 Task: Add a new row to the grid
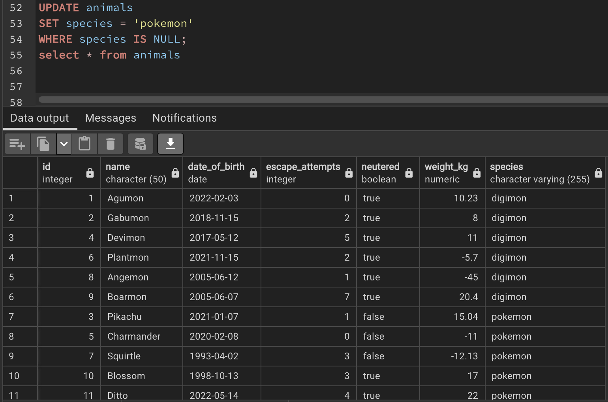coord(17,144)
